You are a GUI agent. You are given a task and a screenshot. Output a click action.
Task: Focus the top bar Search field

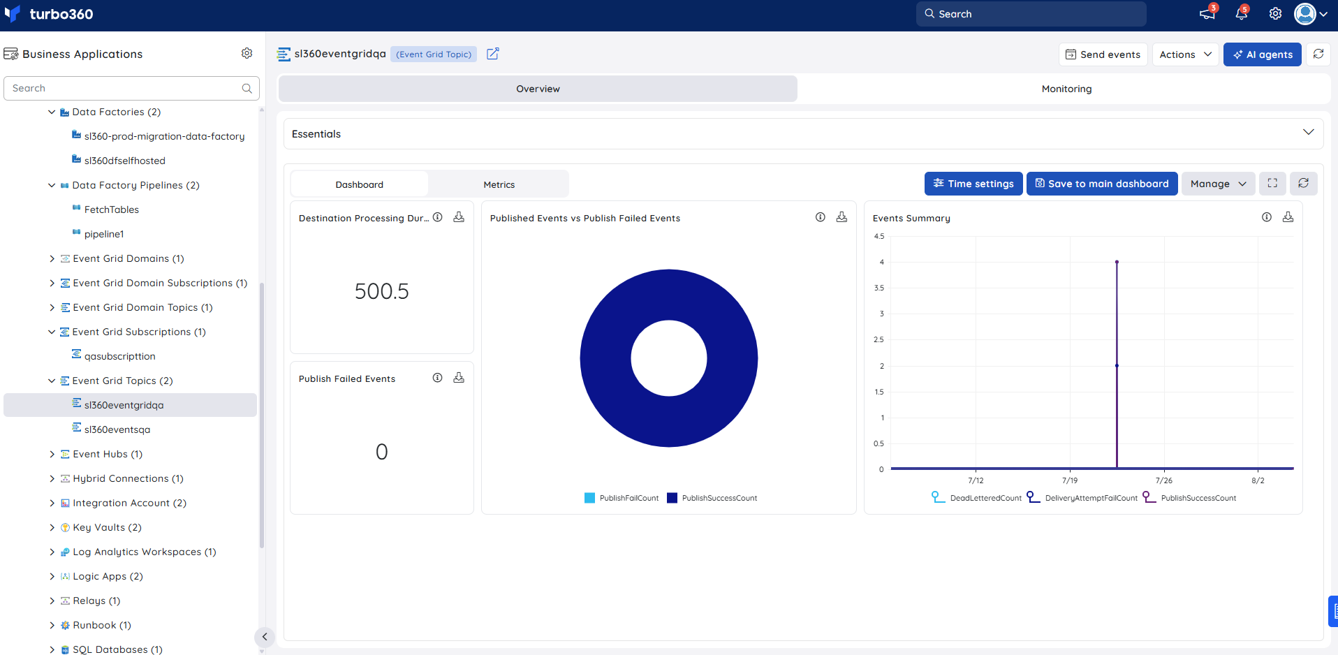[x=1031, y=14]
